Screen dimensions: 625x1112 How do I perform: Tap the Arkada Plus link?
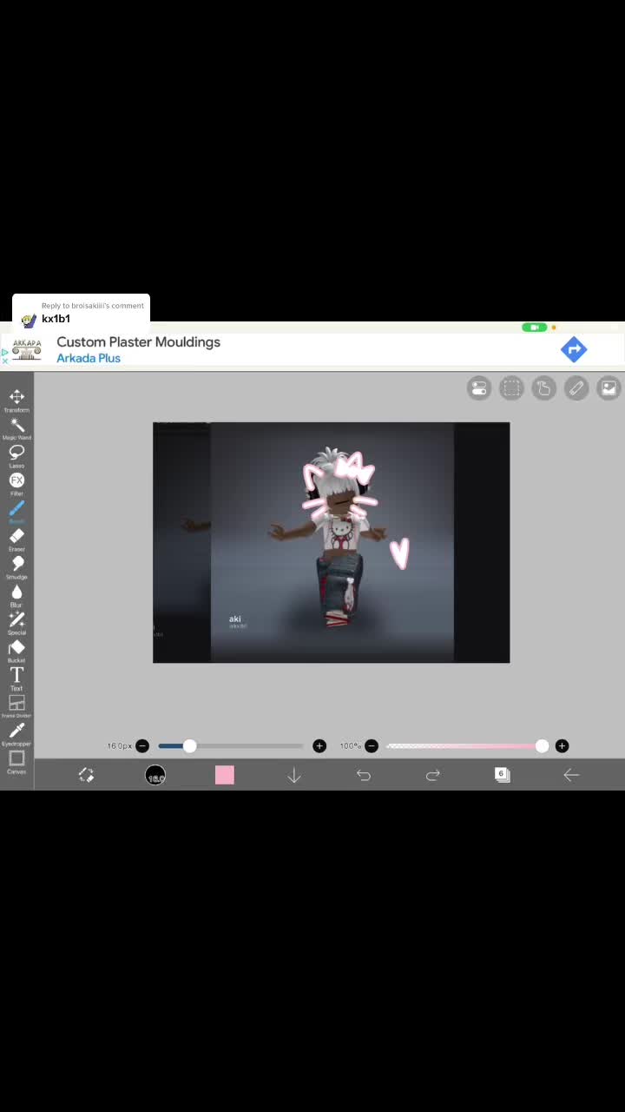point(89,358)
